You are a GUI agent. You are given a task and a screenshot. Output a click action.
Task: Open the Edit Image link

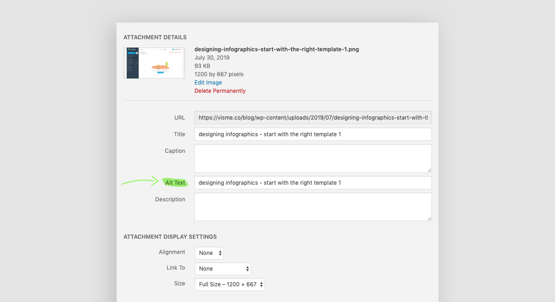click(x=208, y=83)
